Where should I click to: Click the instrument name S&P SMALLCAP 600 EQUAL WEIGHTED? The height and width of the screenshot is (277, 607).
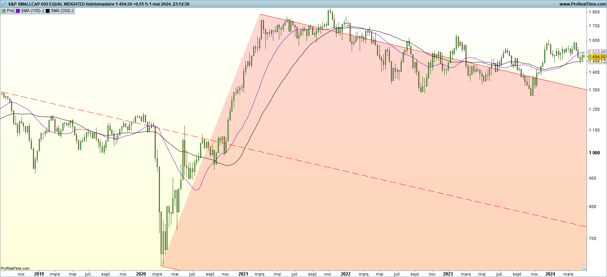(x=46, y=4)
